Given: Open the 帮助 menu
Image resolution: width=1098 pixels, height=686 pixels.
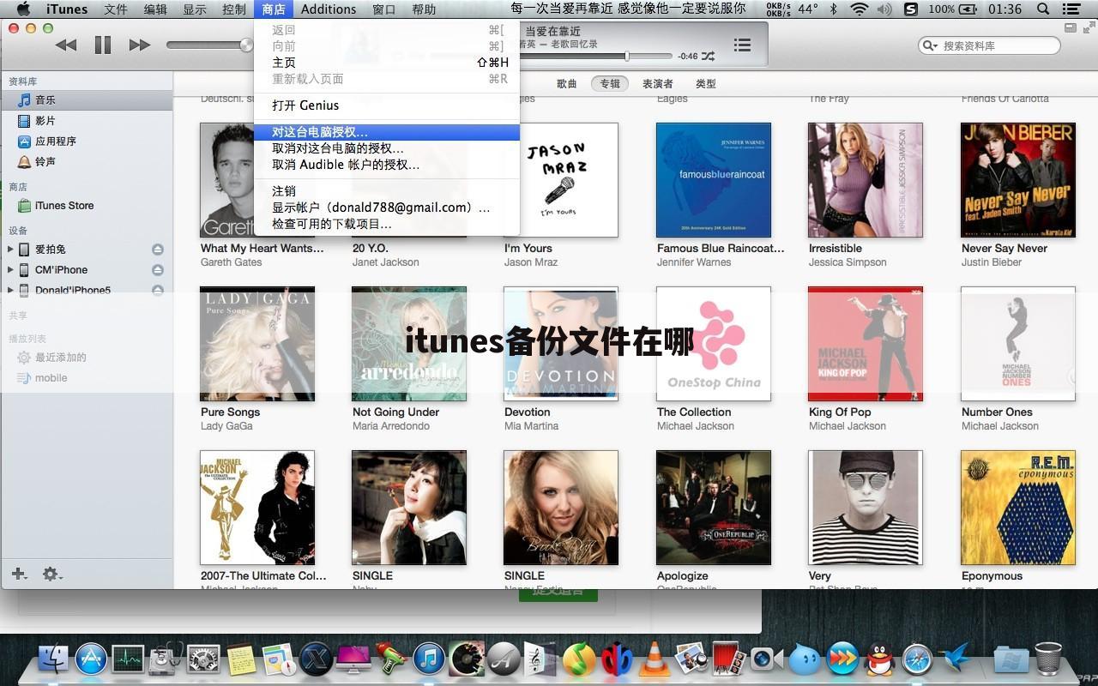Looking at the screenshot, I should (424, 9).
